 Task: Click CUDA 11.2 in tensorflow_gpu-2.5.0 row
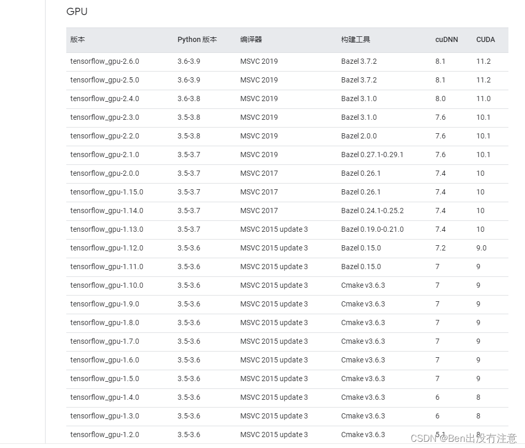(484, 80)
